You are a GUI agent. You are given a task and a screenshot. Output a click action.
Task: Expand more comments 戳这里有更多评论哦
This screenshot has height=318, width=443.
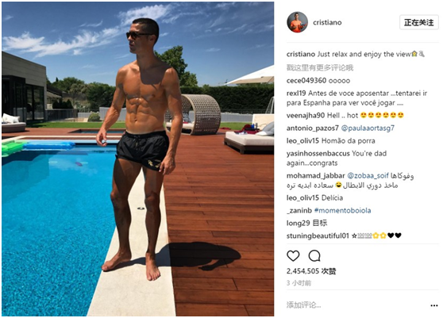click(x=320, y=67)
